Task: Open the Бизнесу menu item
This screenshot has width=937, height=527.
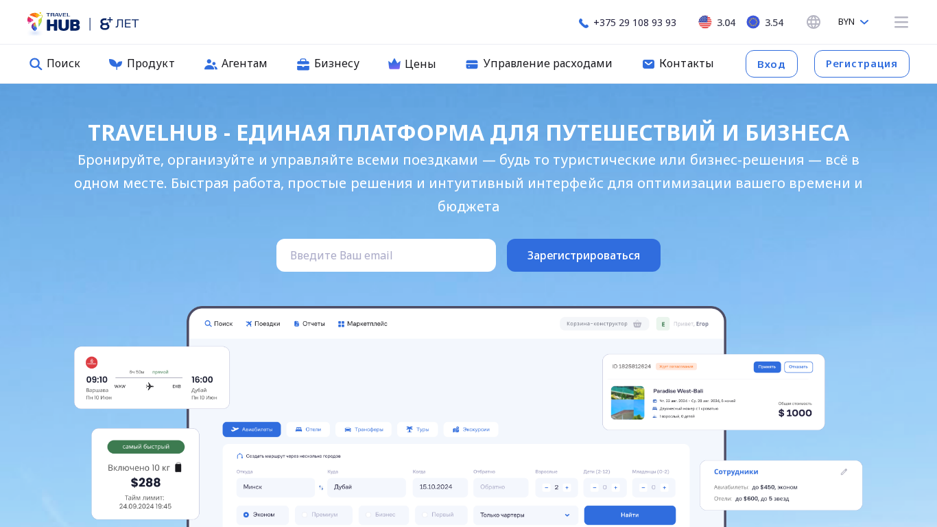Action: pyautogui.click(x=328, y=64)
